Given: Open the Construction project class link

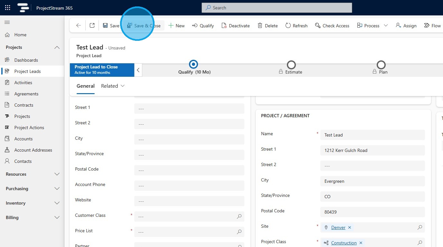Looking at the screenshot, I should [x=344, y=243].
